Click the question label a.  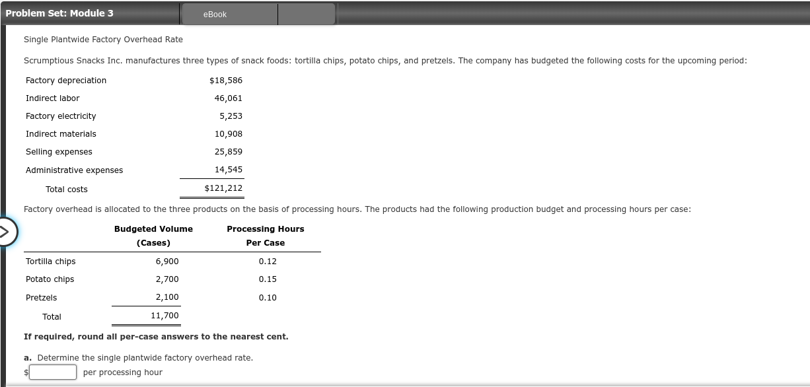coord(27,357)
